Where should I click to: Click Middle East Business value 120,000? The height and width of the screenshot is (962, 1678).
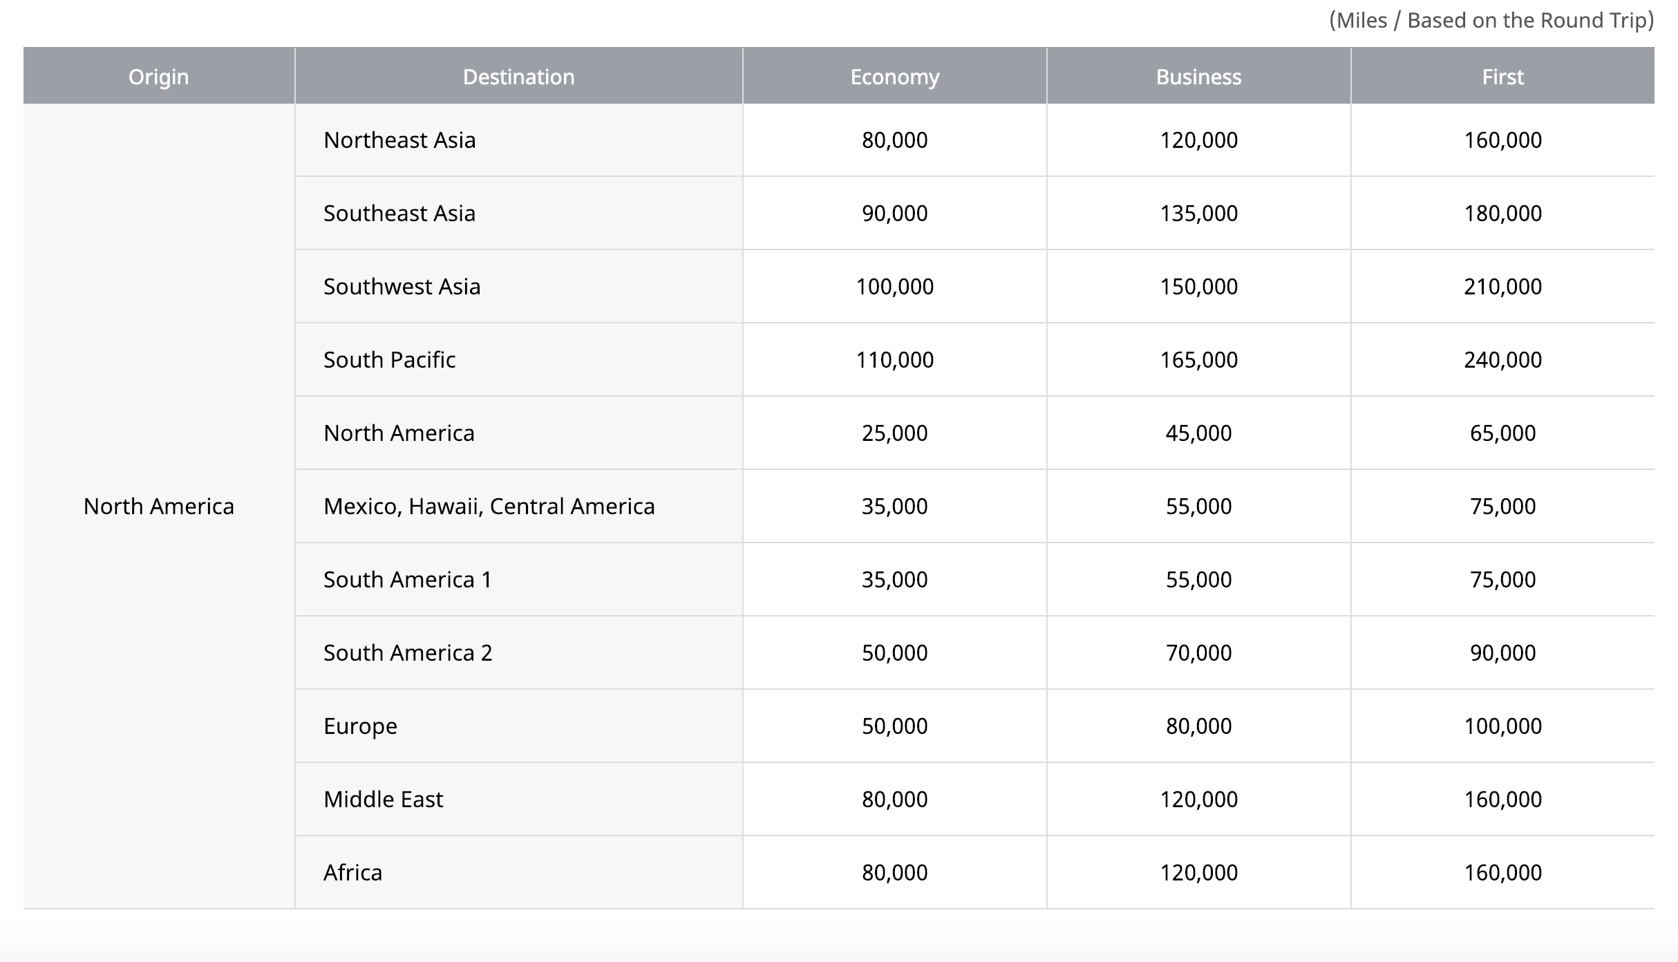(x=1198, y=799)
